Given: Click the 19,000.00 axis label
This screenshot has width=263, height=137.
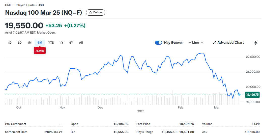Looking at the screenshot, I should (253, 102).
